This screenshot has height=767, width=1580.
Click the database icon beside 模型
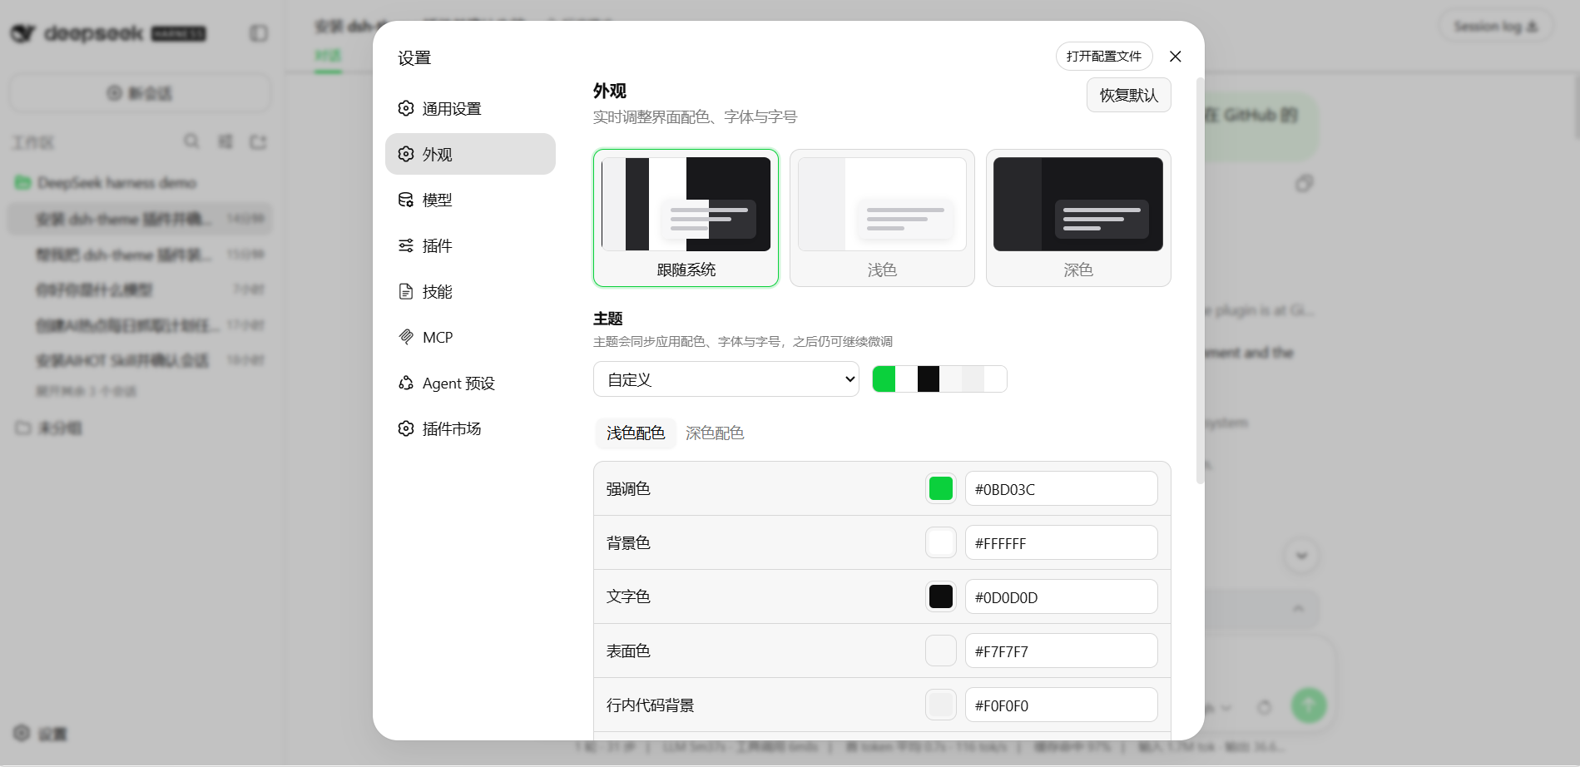tap(406, 200)
